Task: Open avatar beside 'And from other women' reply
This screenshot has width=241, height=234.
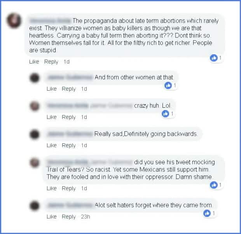Action: pos(35,78)
